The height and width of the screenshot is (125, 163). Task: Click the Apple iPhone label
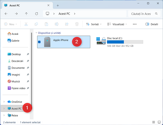(x=61, y=40)
